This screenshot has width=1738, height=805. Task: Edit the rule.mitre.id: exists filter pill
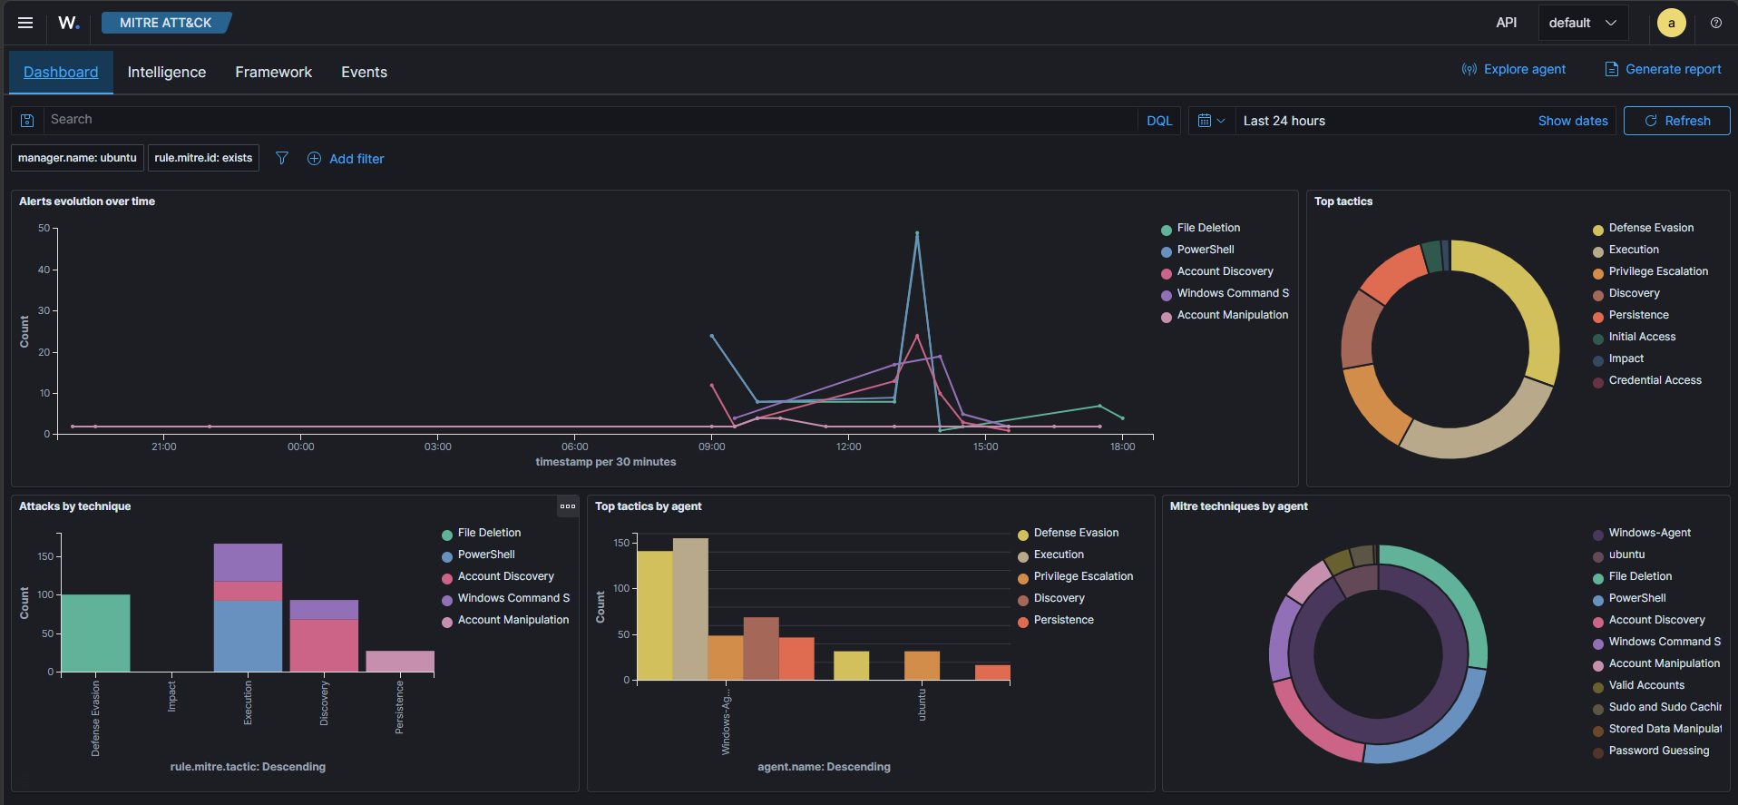[203, 158]
